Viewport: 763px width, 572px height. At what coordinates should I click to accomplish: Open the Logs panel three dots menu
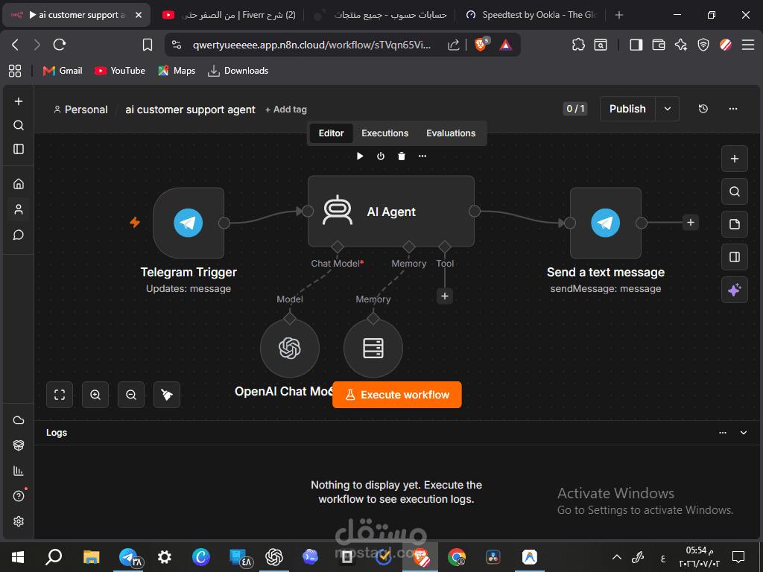point(723,433)
